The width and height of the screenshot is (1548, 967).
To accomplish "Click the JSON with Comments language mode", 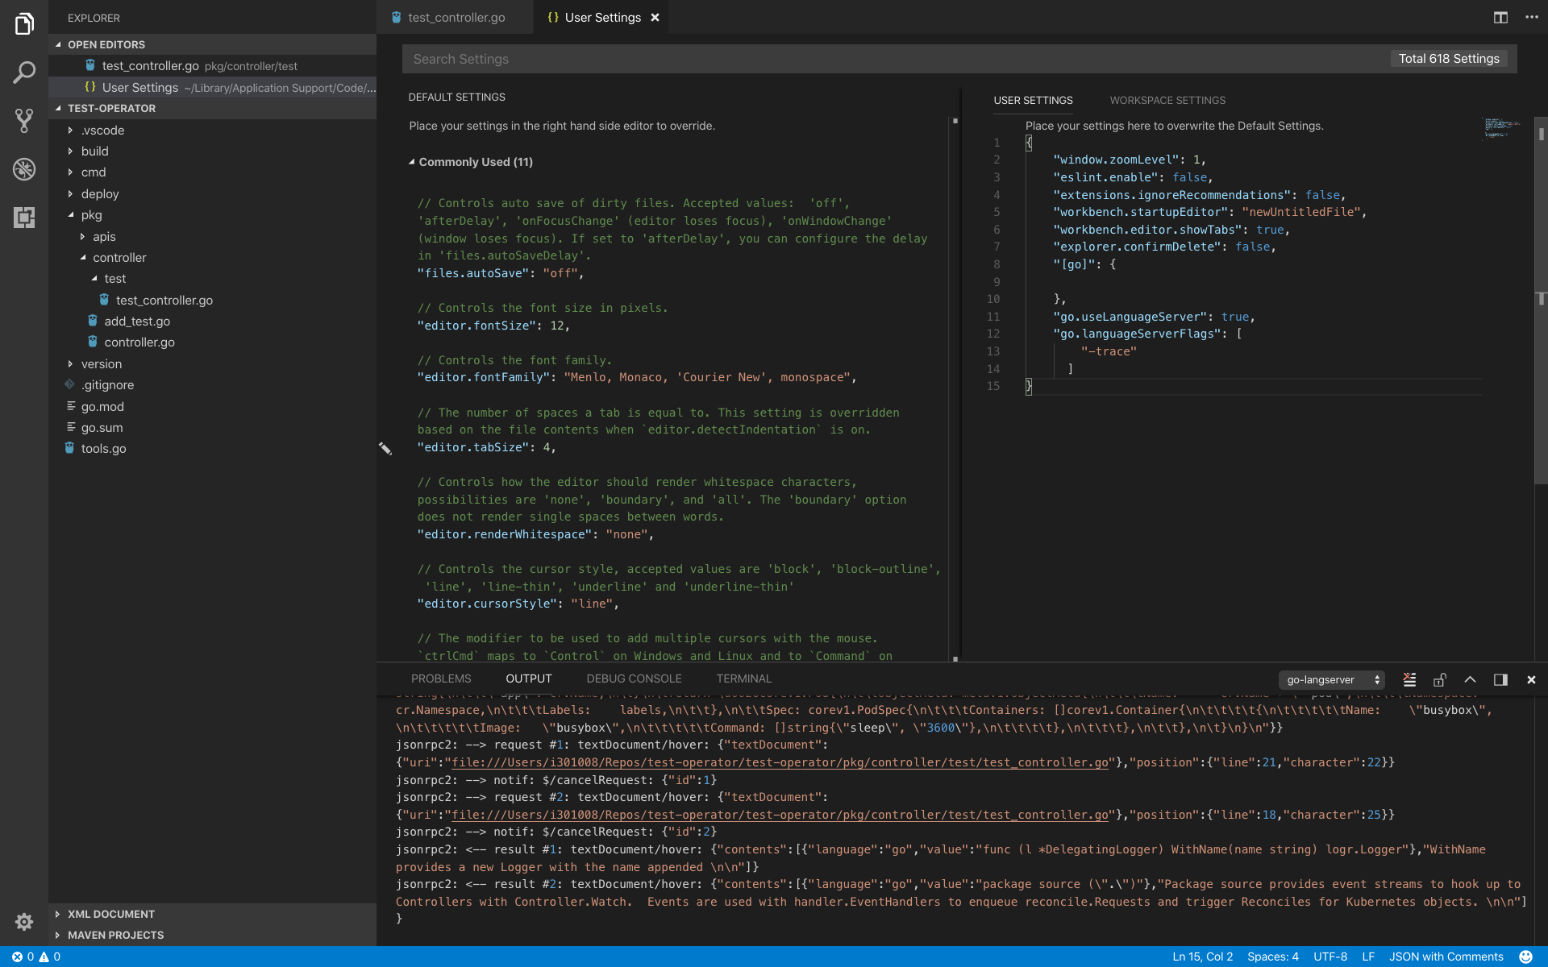I will pos(1446,957).
